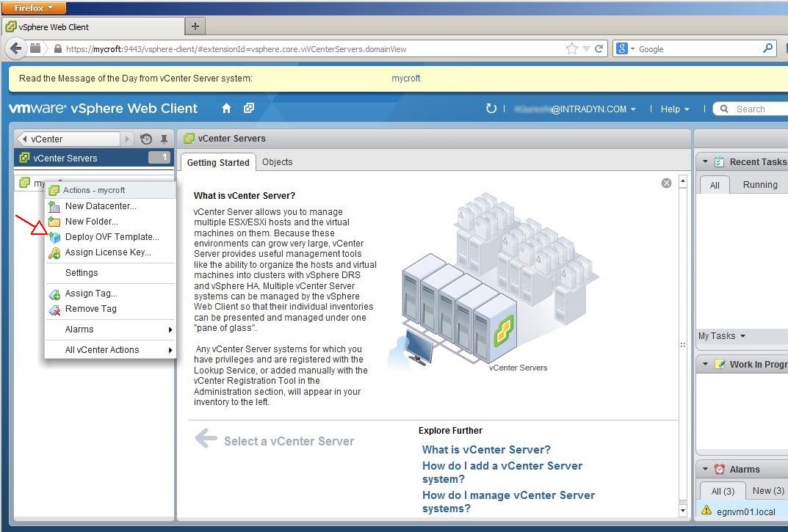The height and width of the screenshot is (532, 788).
Task: Select the All tab in Recent Tasks
Action: tap(714, 185)
